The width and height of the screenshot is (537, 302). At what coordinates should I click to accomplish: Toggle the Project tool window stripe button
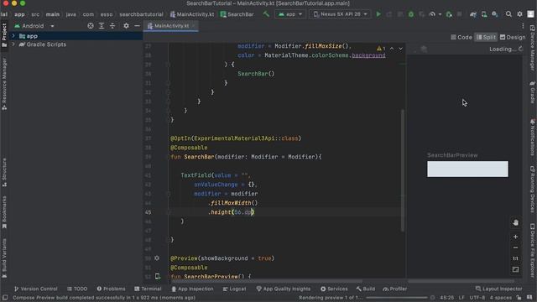pos(4,35)
